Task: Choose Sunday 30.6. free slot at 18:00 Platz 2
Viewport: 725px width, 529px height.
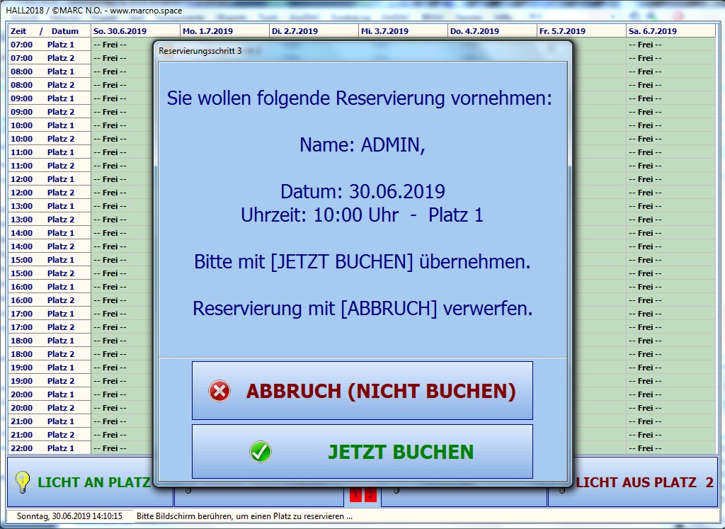Action: click(x=120, y=354)
